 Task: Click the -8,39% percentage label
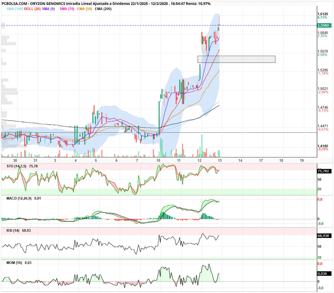pyautogui.click(x=323, y=149)
